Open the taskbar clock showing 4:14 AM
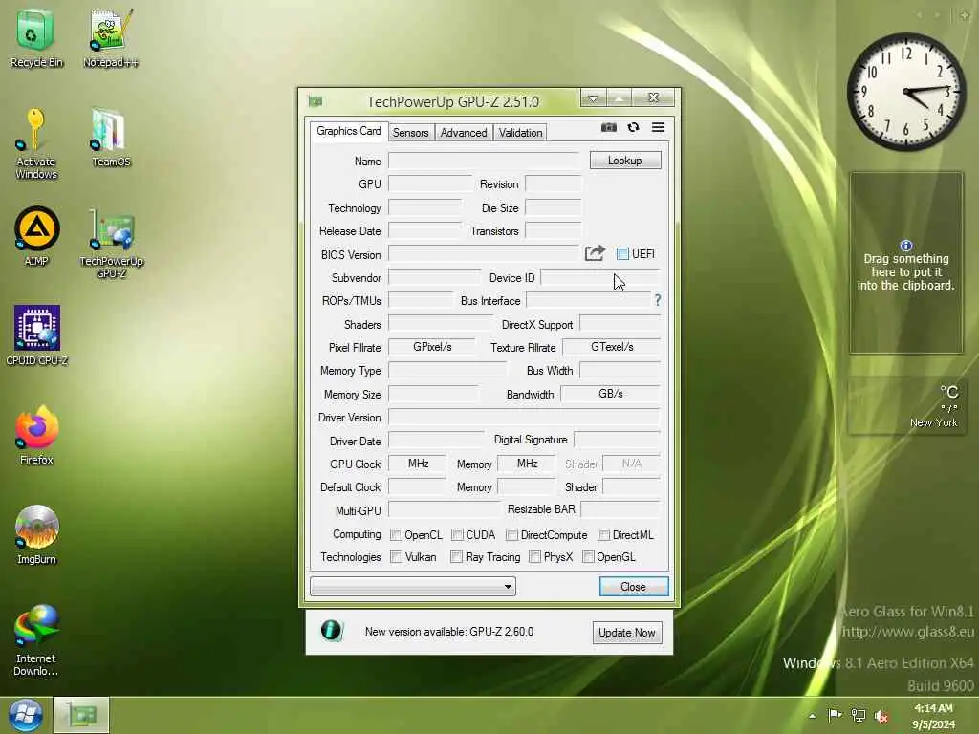This screenshot has width=979, height=734. (933, 716)
